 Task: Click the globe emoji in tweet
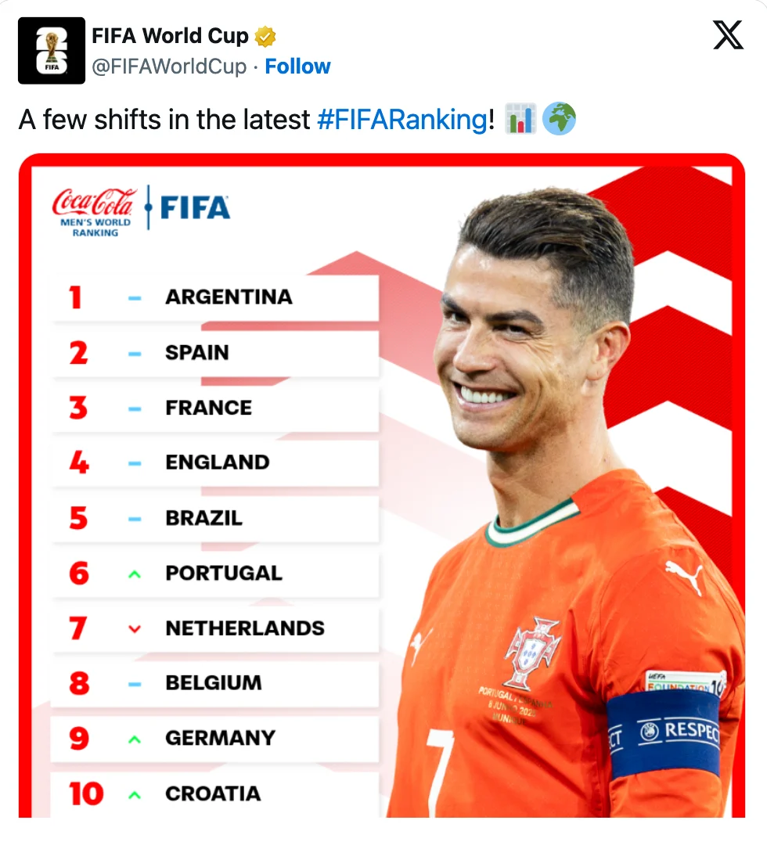(x=559, y=119)
